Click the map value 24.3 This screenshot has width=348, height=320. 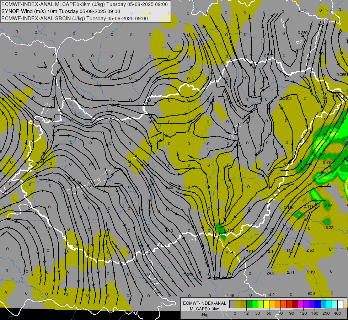point(270,273)
